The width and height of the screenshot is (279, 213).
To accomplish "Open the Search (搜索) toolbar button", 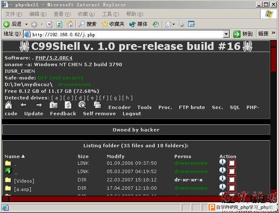I will coord(87,24).
